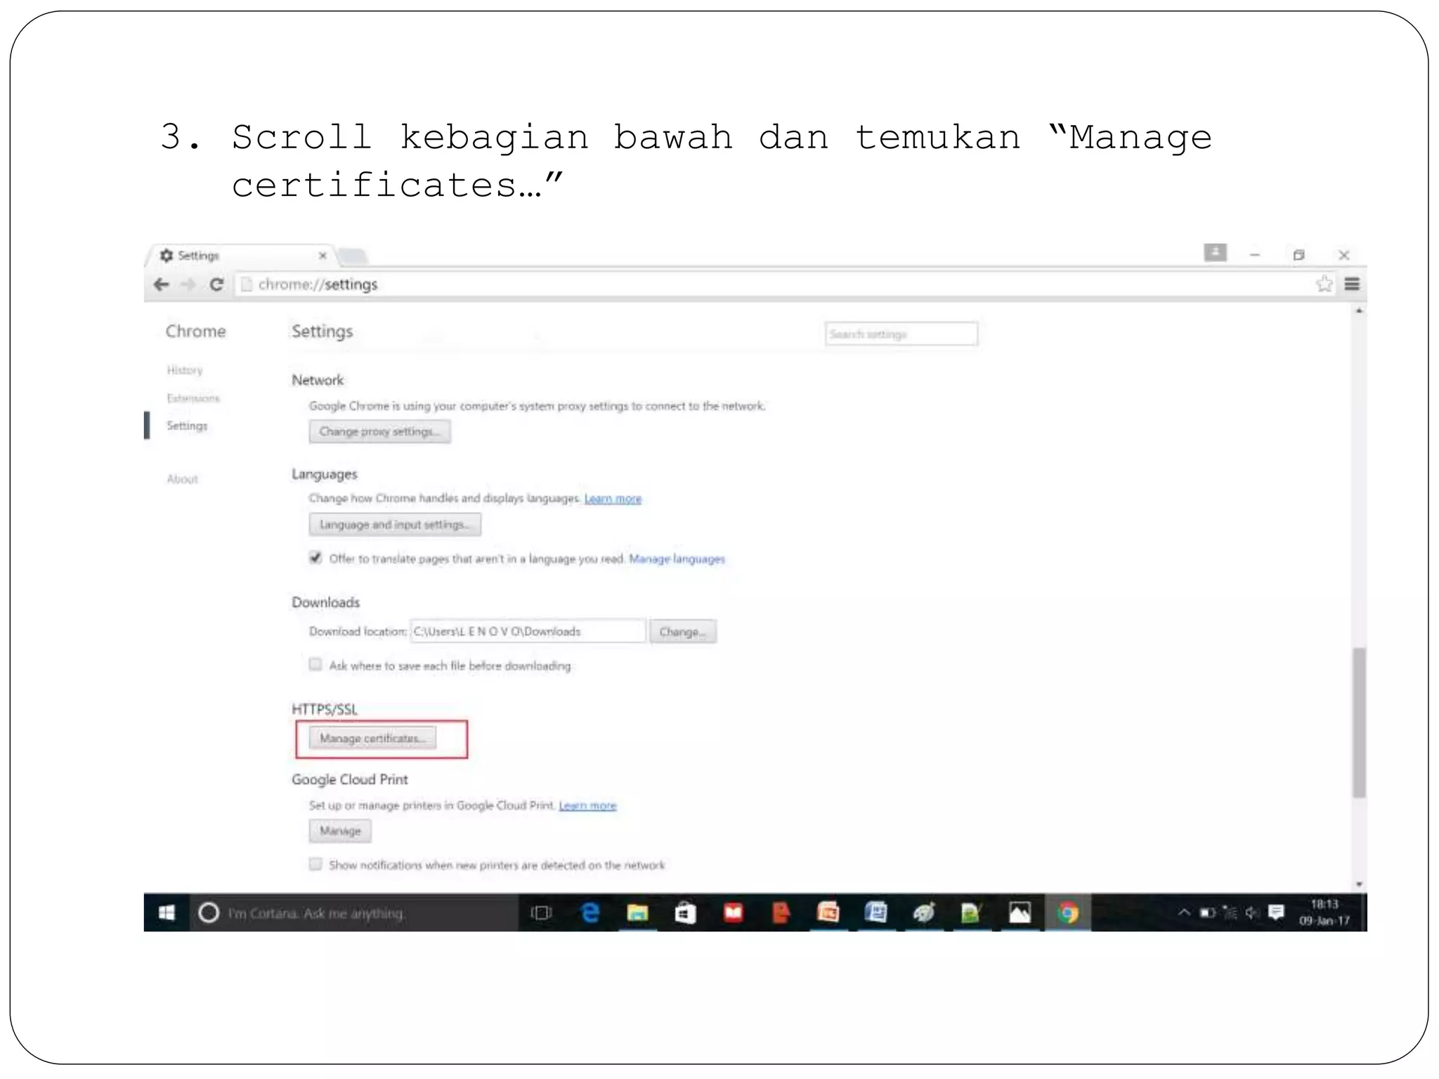Click the page vertical scrollbar thumb
Image resolution: width=1439 pixels, height=1079 pixels.
[1360, 722]
